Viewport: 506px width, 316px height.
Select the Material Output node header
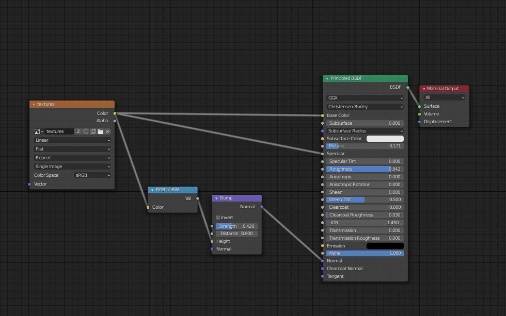pyautogui.click(x=445, y=89)
